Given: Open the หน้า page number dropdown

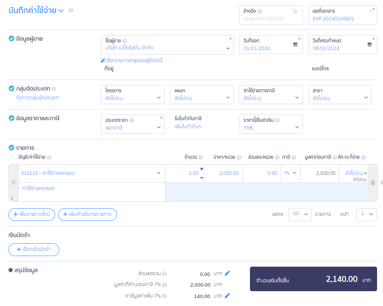Looking at the screenshot, I should click(366, 215).
